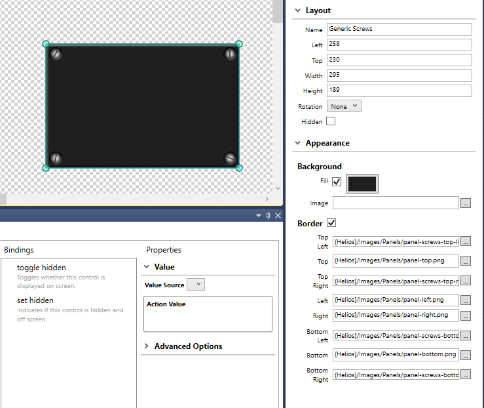Click the Properties heading
The width and height of the screenshot is (484, 408).
tap(164, 250)
